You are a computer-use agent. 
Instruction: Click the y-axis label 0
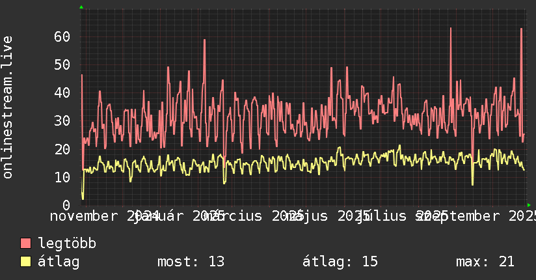click(66, 205)
